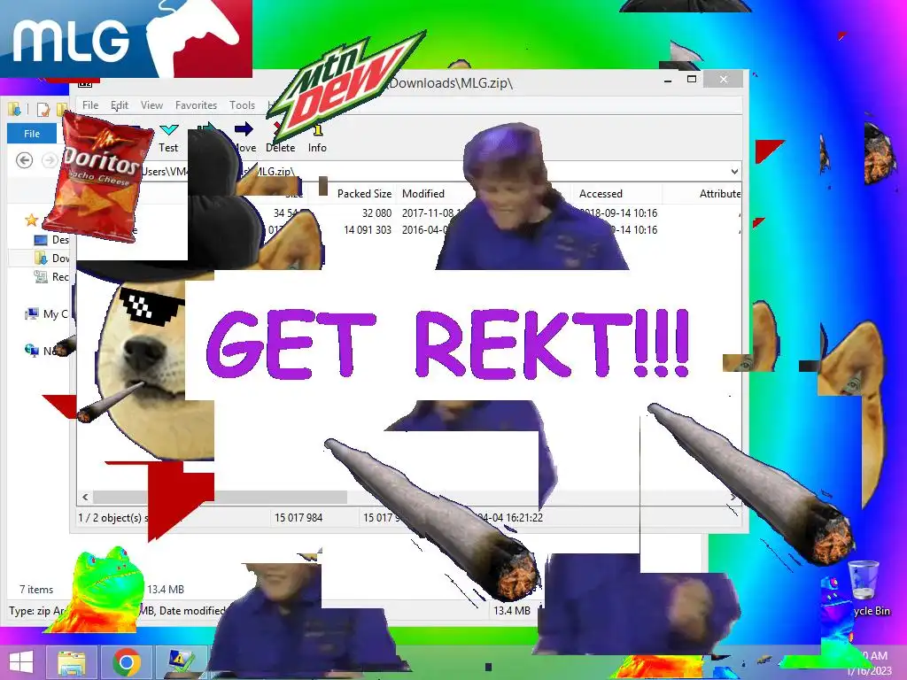The height and width of the screenshot is (680, 907).
Task: Select the packed size 32 080 cell
Action: (376, 212)
